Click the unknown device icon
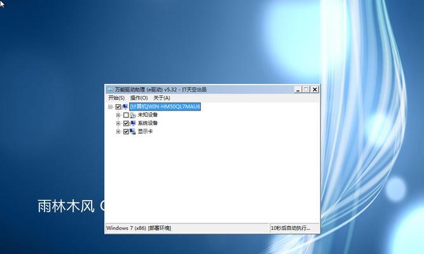The width and height of the screenshot is (424, 254). [x=133, y=115]
